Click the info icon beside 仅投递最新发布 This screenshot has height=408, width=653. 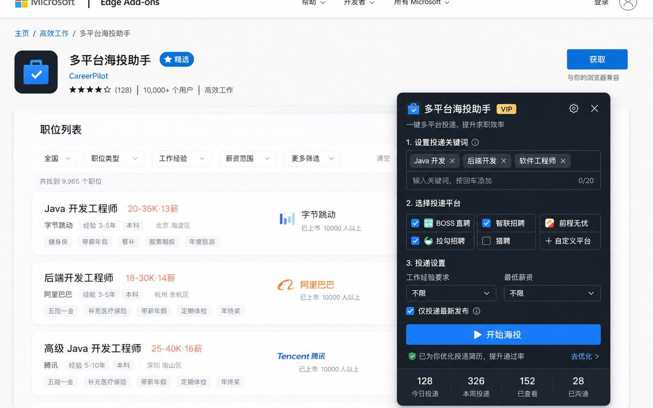(x=476, y=311)
